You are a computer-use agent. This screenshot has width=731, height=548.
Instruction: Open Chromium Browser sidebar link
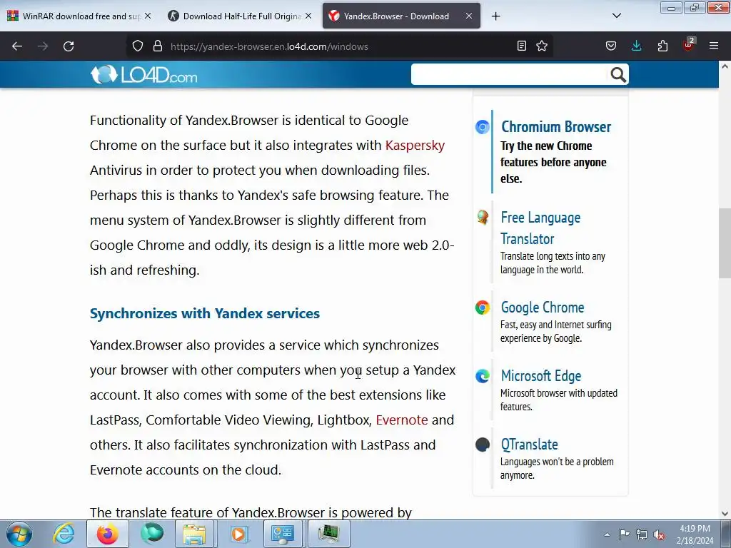coord(555,127)
